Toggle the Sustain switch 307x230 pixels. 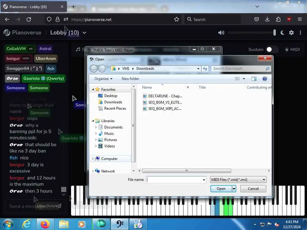pos(272,49)
